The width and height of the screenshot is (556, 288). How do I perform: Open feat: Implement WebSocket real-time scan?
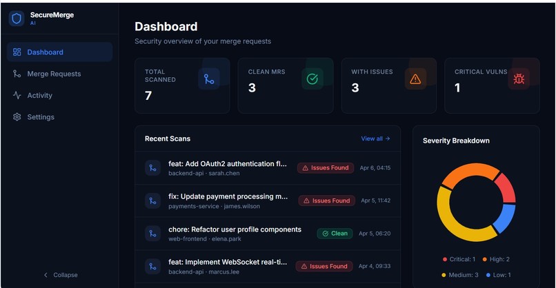coord(228,262)
